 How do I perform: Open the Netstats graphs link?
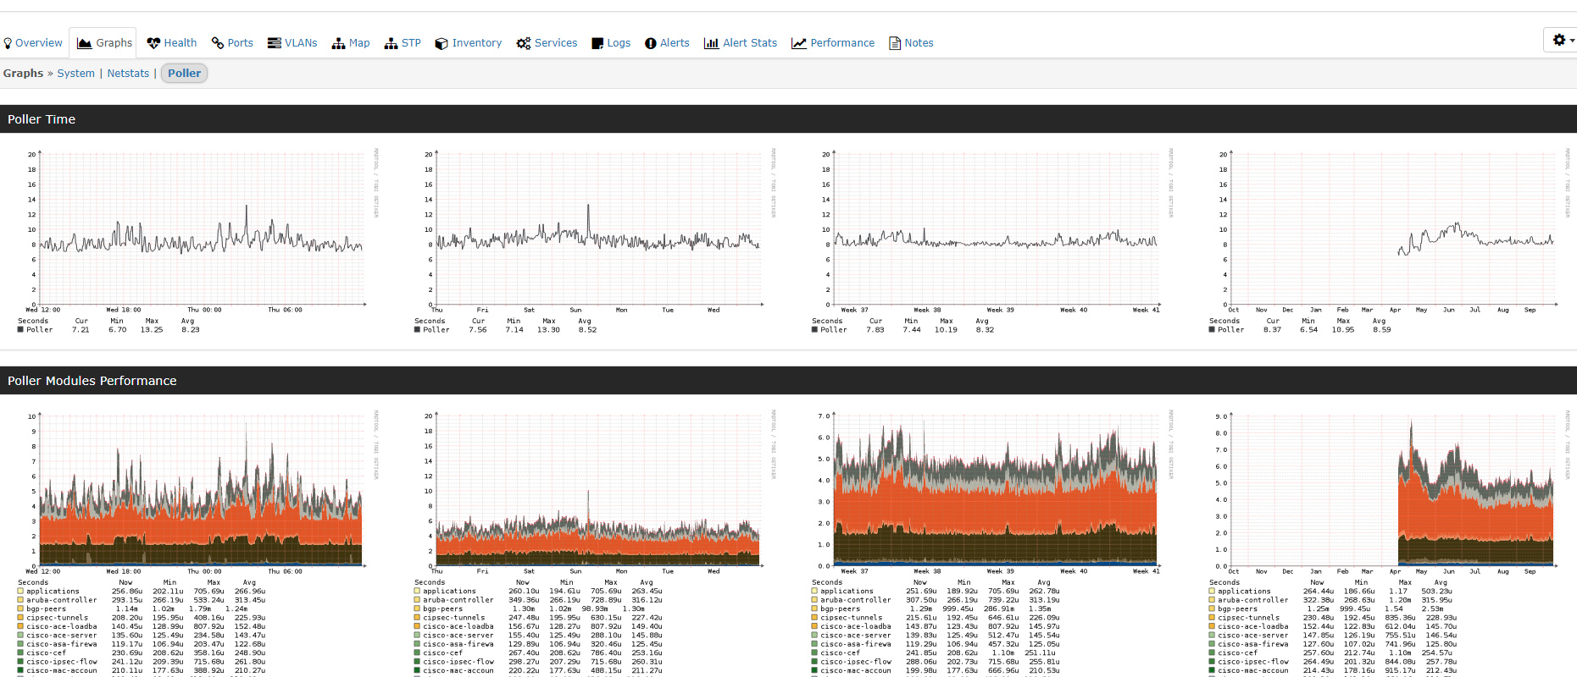pos(128,74)
